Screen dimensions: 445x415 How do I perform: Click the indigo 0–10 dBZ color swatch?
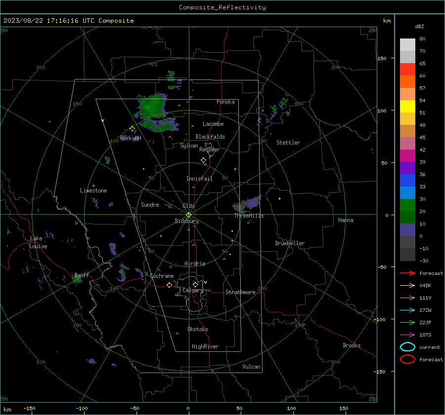tap(407, 230)
